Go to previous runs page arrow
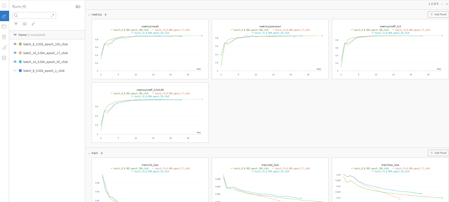The image size is (449, 202). (x=442, y=4)
